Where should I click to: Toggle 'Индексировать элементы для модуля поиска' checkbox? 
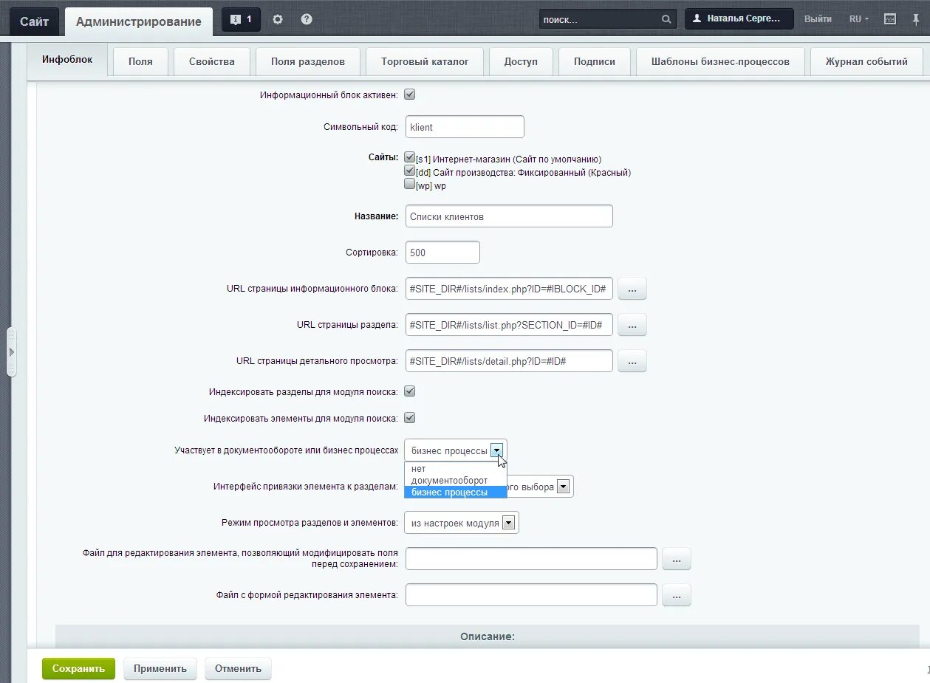pyautogui.click(x=410, y=418)
